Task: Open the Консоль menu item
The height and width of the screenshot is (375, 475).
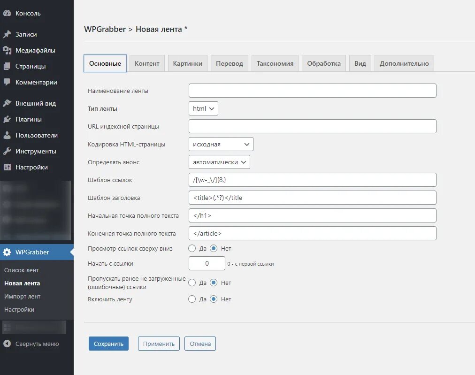Action: (x=37, y=13)
